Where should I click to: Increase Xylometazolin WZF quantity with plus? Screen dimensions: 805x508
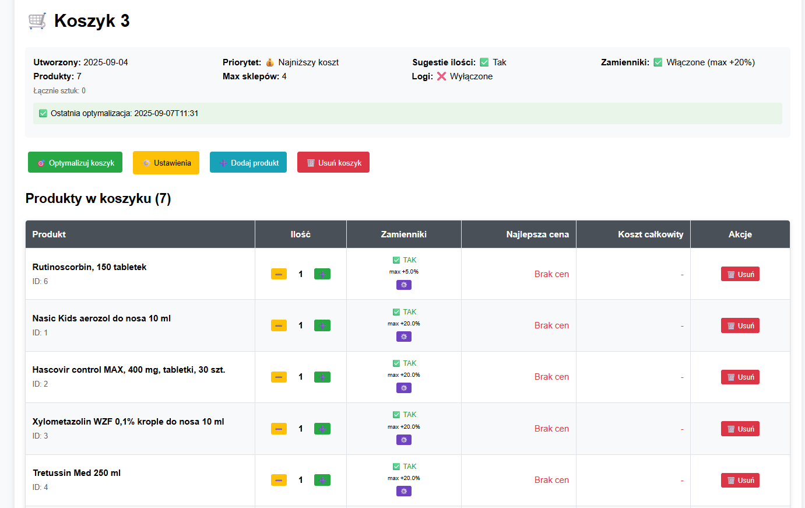322,429
